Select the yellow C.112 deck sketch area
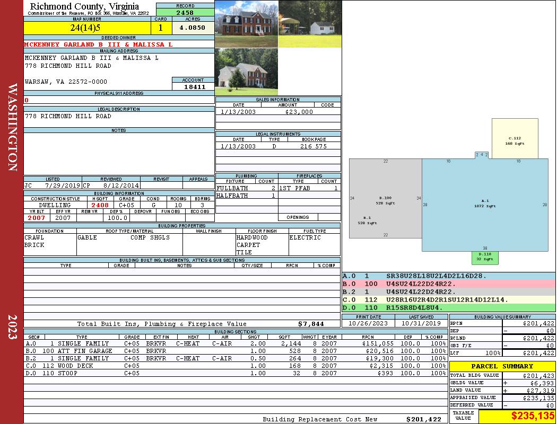Image resolution: width=557 pixels, height=424 pixels. coord(515,138)
